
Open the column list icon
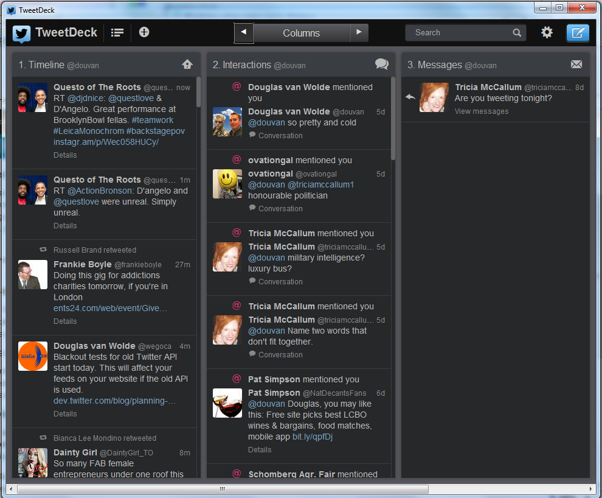click(117, 33)
